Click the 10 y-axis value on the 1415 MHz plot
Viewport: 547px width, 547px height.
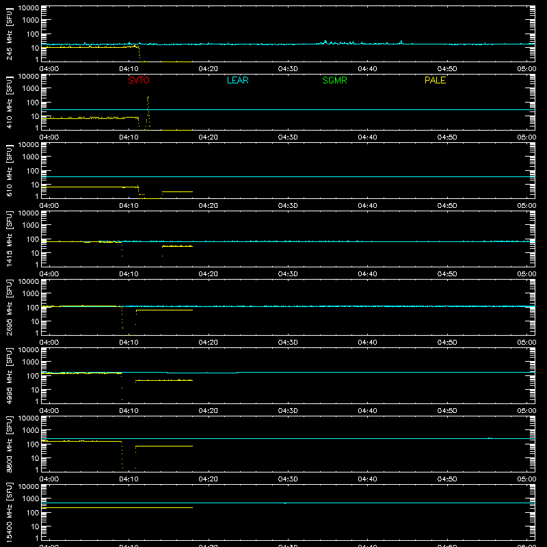point(35,253)
